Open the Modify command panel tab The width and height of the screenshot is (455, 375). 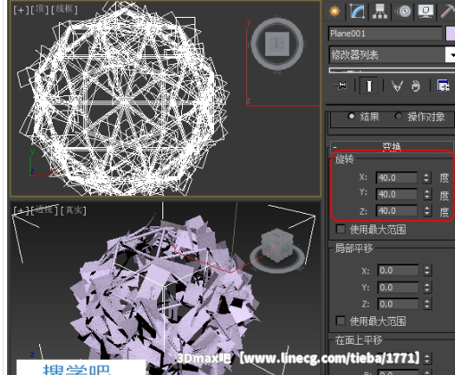pos(357,12)
